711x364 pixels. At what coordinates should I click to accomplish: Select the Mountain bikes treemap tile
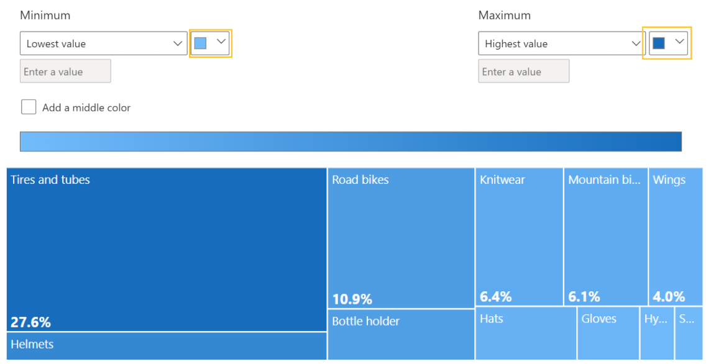point(605,236)
